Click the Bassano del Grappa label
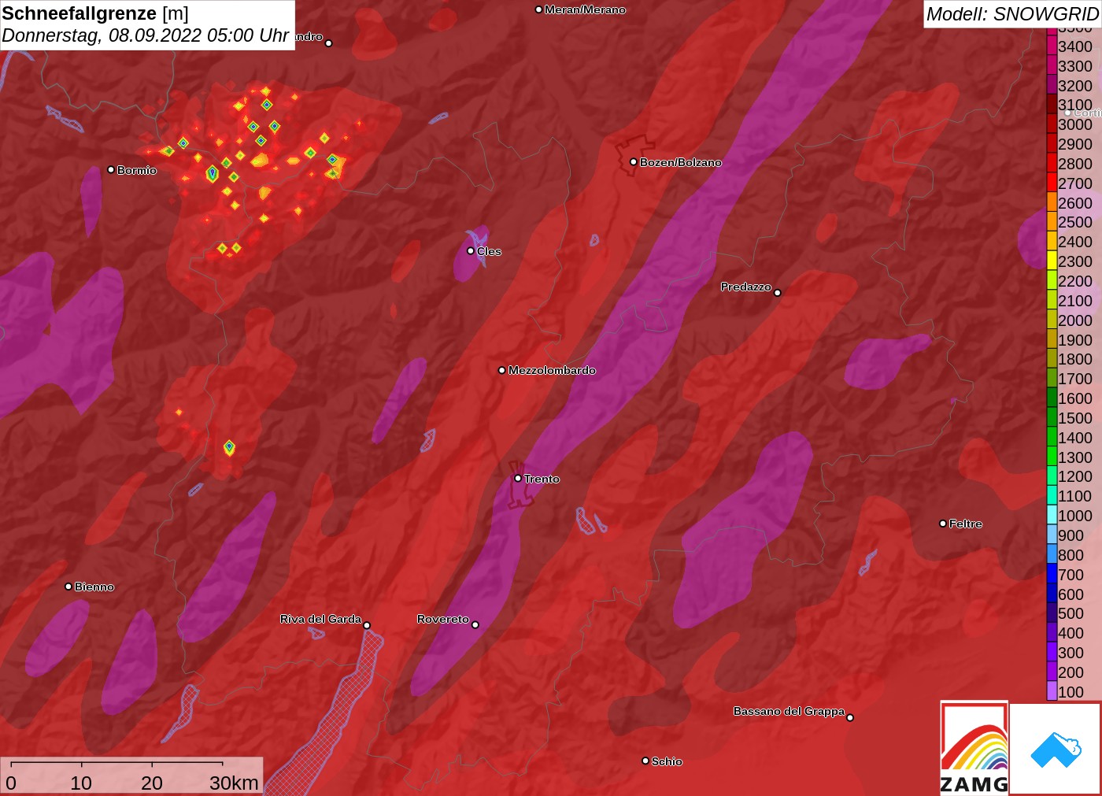Screen dimensions: 1102x796 (789, 711)
